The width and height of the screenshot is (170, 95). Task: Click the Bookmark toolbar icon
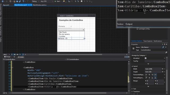tap(82, 1)
